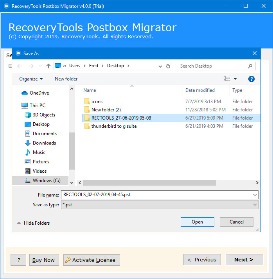Click the Forward navigation arrow
273x279 pixels.
pyautogui.click(x=31, y=66)
